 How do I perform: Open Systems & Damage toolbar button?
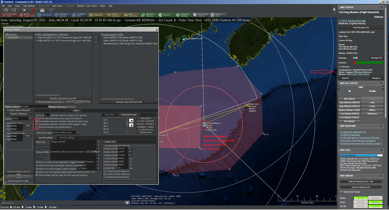[183, 15]
